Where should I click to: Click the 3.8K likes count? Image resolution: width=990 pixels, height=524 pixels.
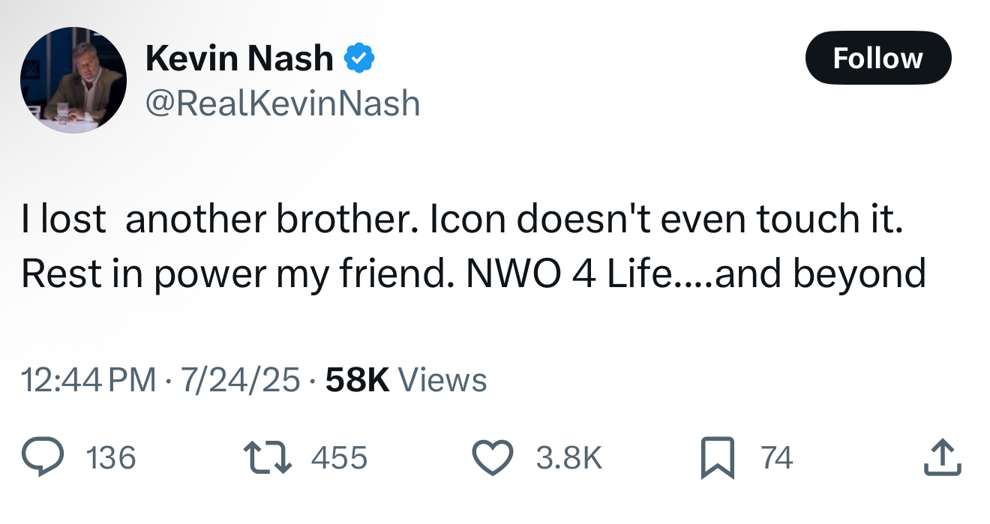(568, 458)
